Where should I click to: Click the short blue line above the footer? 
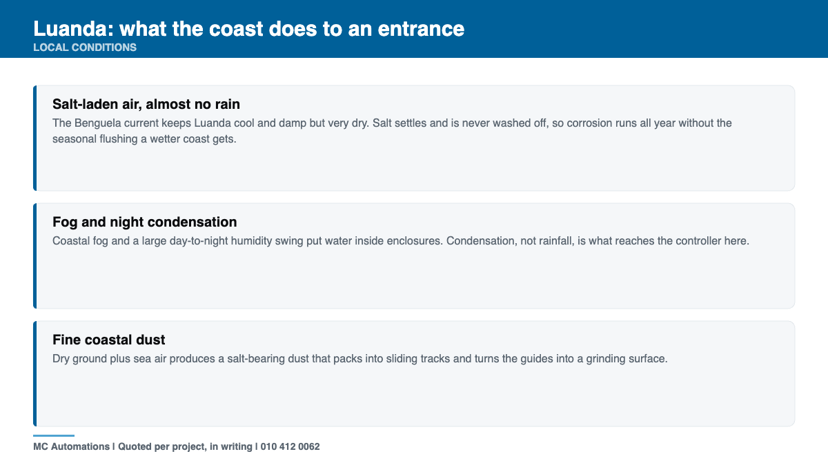tap(54, 435)
